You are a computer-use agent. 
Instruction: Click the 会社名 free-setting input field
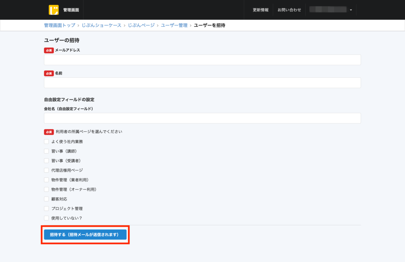pyautogui.click(x=202, y=118)
